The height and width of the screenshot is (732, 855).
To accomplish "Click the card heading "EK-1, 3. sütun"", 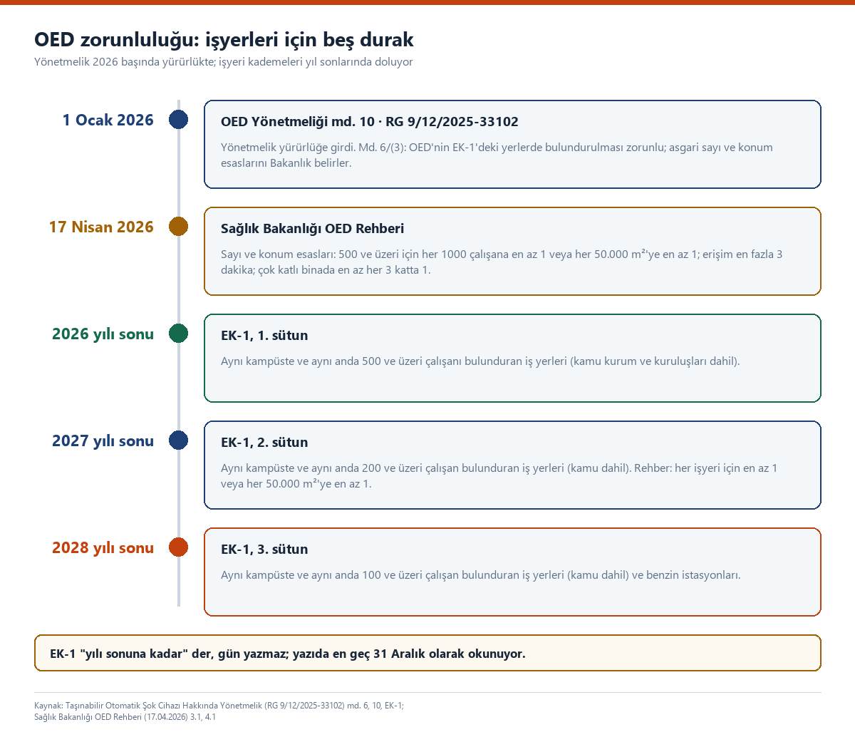I will [x=264, y=550].
